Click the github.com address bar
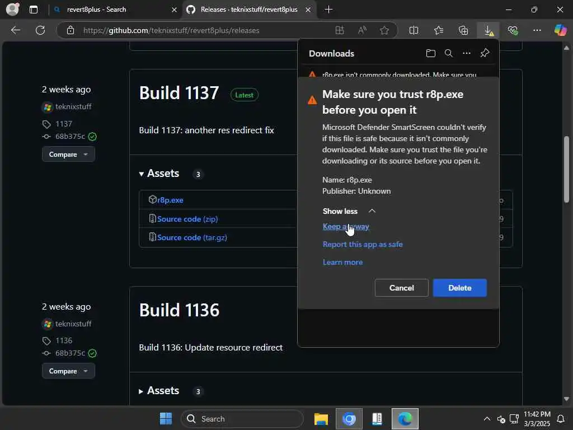 coord(171,30)
